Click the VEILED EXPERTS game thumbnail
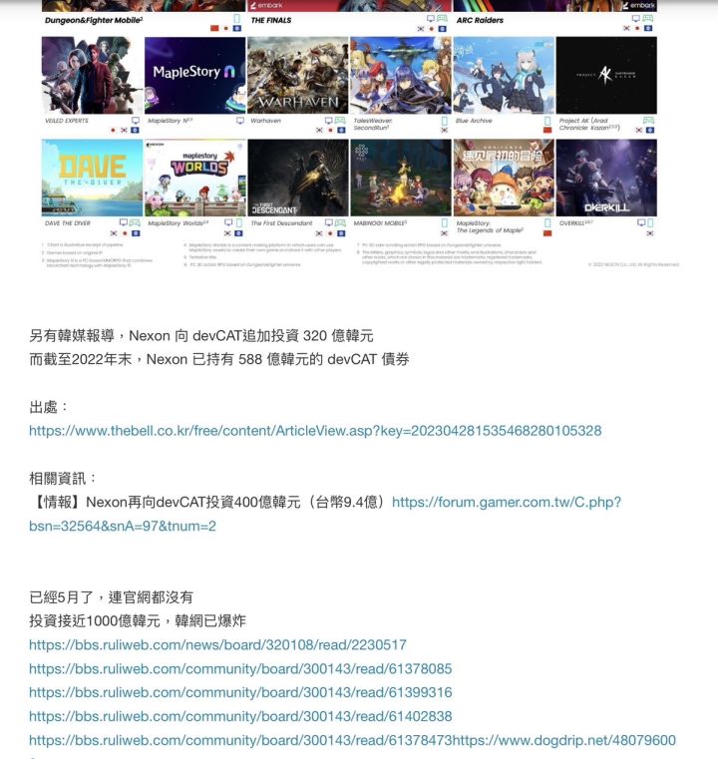718x759 pixels. (x=93, y=75)
